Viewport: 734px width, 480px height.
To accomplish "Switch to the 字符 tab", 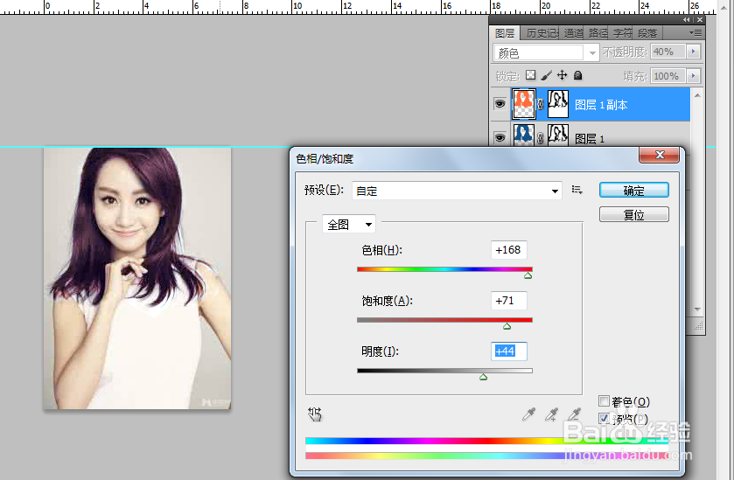I will pos(622,32).
